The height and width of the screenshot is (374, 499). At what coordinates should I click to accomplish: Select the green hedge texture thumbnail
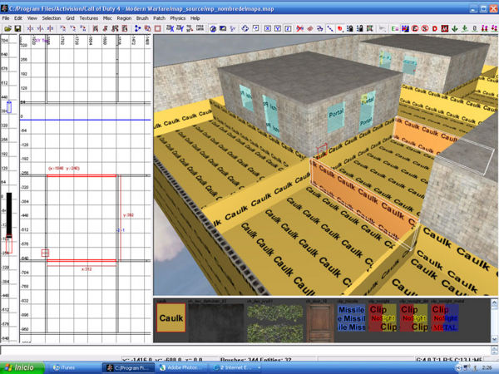[275, 322]
